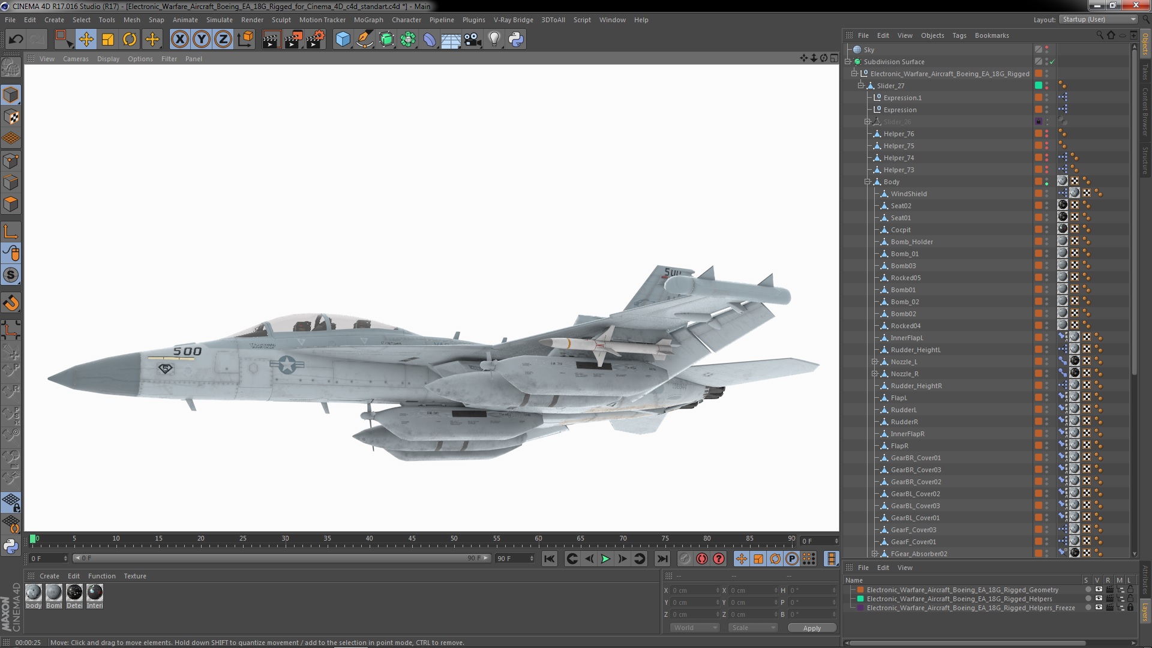Image resolution: width=1152 pixels, height=648 pixels.
Task: Open the Scale mode dropdown
Action: tap(752, 628)
